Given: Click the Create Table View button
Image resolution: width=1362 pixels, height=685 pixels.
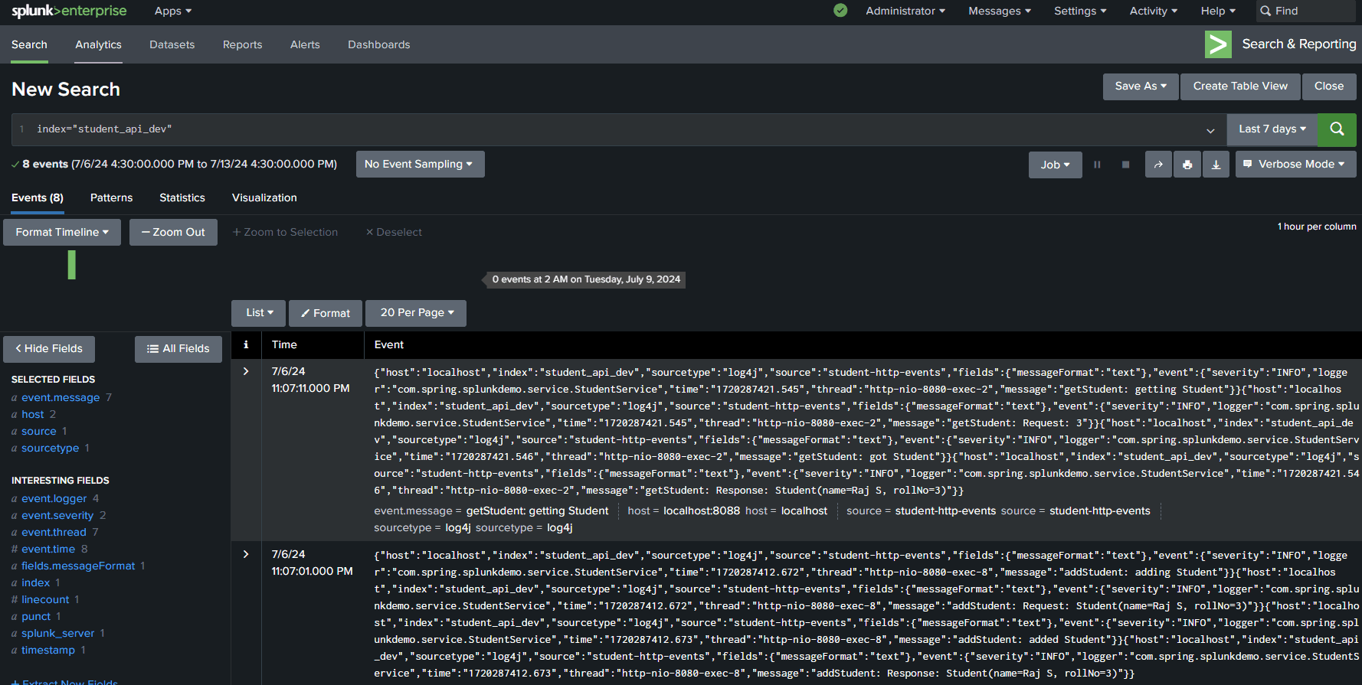Looking at the screenshot, I should 1240,86.
